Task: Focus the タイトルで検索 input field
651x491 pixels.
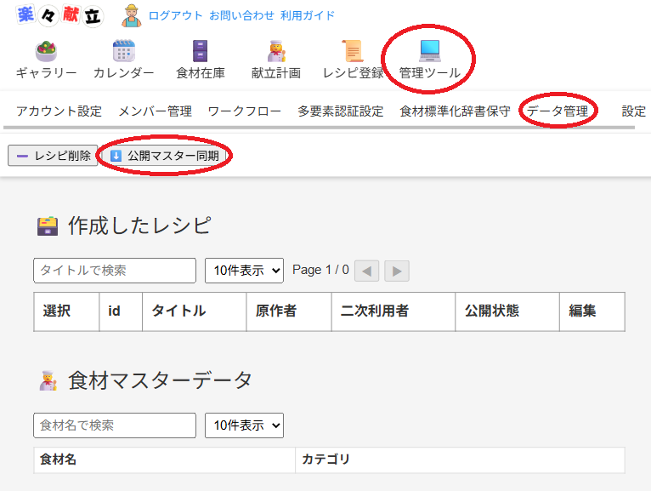Action: 115,271
